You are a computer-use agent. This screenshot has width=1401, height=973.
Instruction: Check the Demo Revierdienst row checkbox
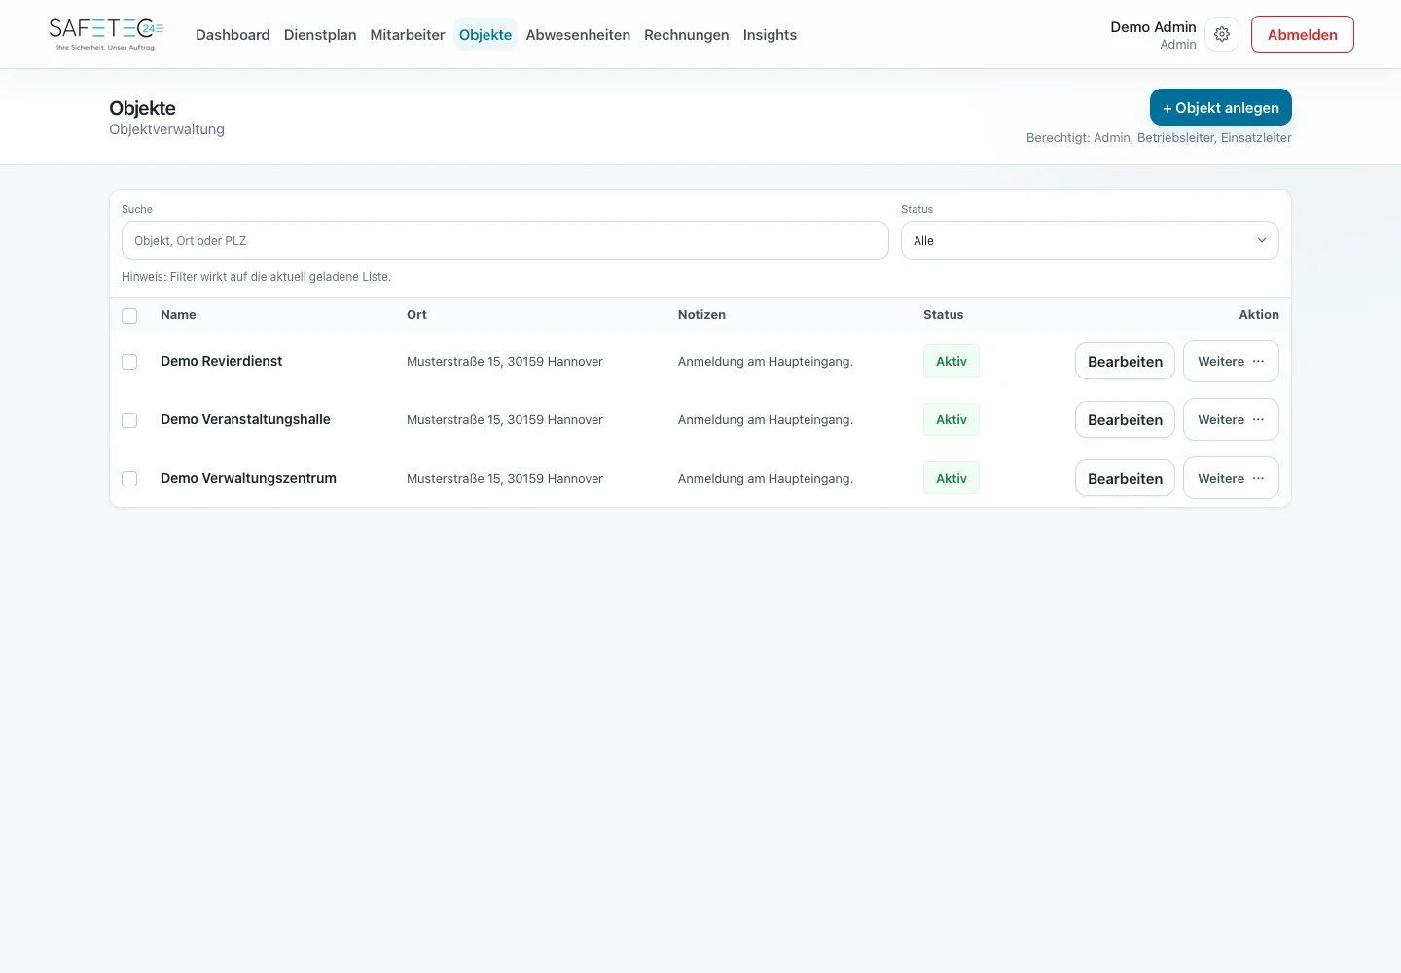coord(129,362)
